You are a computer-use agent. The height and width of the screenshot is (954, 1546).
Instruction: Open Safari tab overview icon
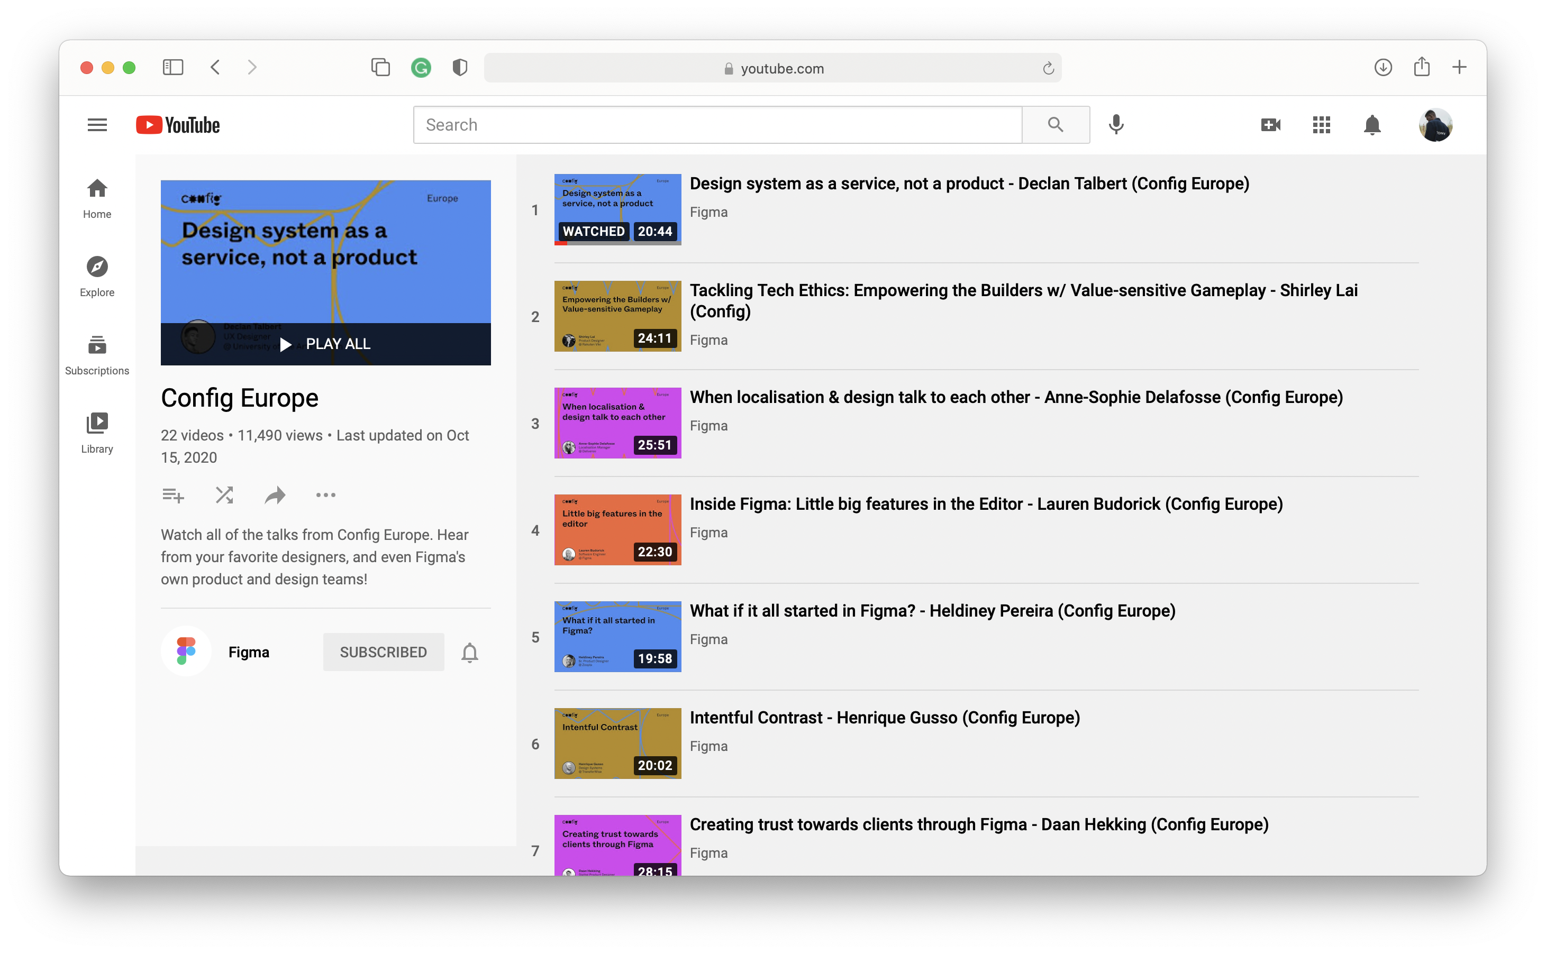pyautogui.click(x=380, y=68)
